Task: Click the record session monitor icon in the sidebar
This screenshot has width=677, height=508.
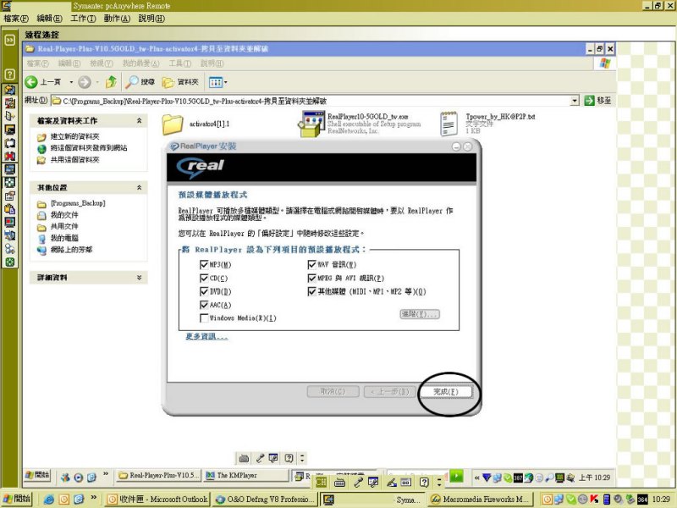Action: [9, 222]
